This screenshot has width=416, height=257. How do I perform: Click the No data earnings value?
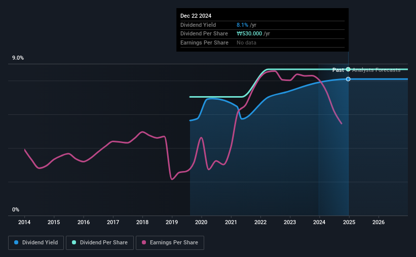(x=246, y=42)
